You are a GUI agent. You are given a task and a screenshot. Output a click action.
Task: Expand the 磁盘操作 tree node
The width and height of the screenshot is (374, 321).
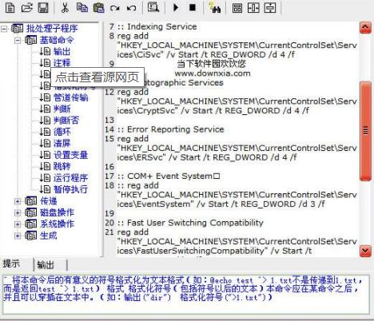pos(18,212)
